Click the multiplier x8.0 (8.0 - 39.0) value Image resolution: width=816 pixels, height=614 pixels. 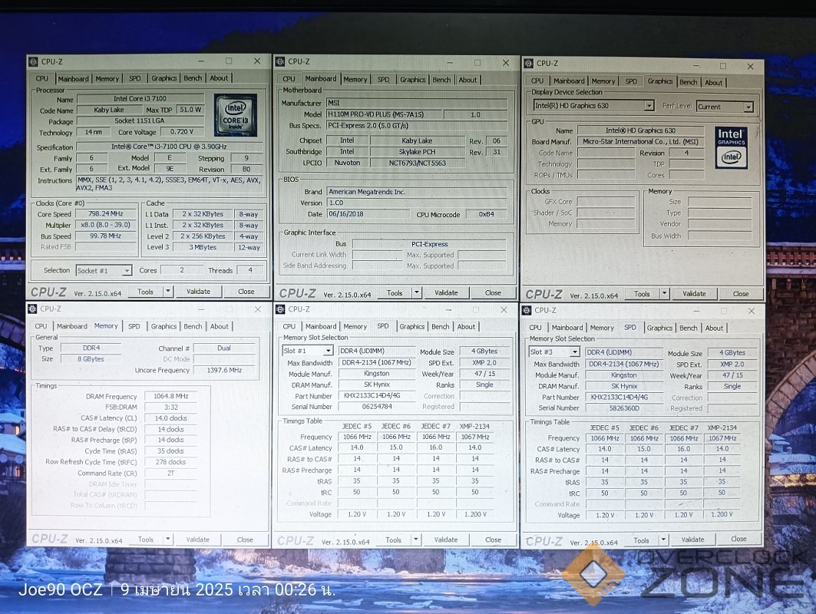[106, 225]
